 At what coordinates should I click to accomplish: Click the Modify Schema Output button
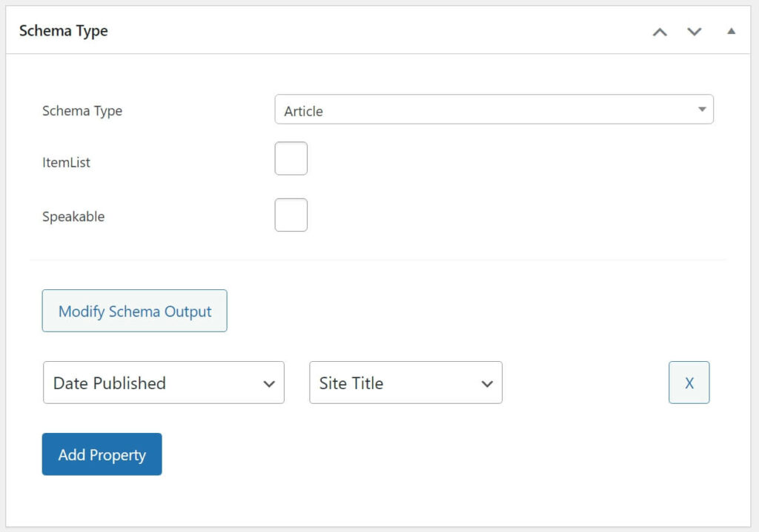coord(134,311)
